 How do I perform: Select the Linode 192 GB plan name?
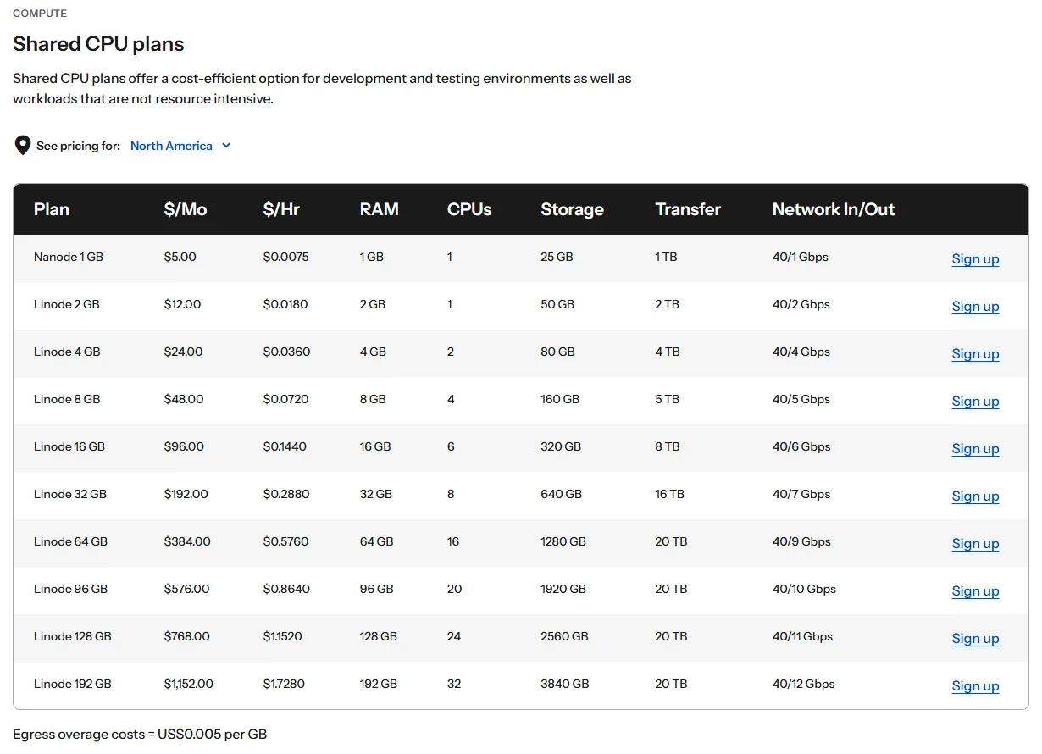pyautogui.click(x=73, y=684)
